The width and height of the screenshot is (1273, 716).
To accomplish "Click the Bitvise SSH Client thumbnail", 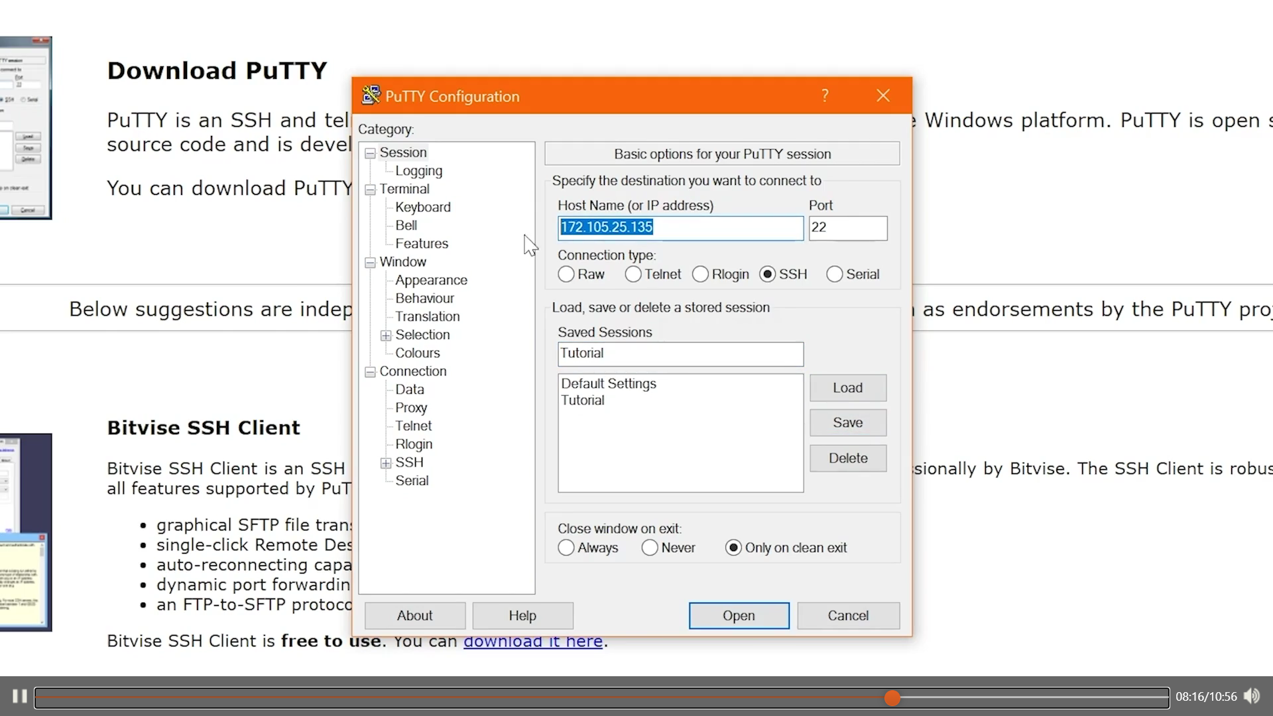I will click(x=25, y=532).
